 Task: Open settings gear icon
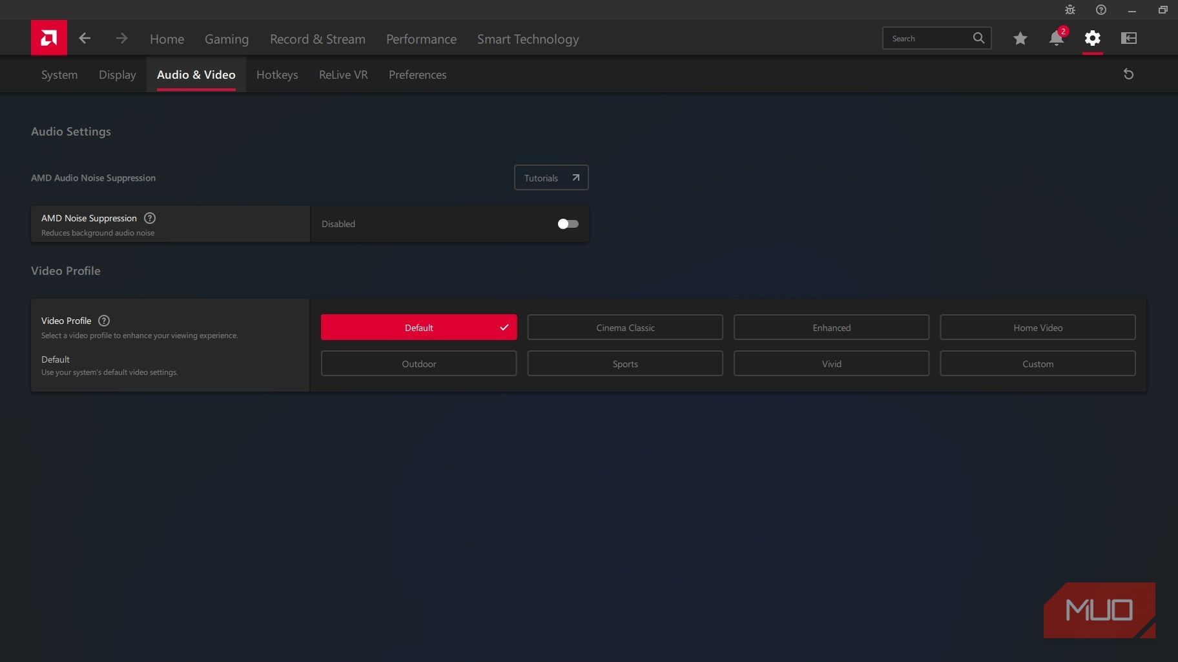1092,38
